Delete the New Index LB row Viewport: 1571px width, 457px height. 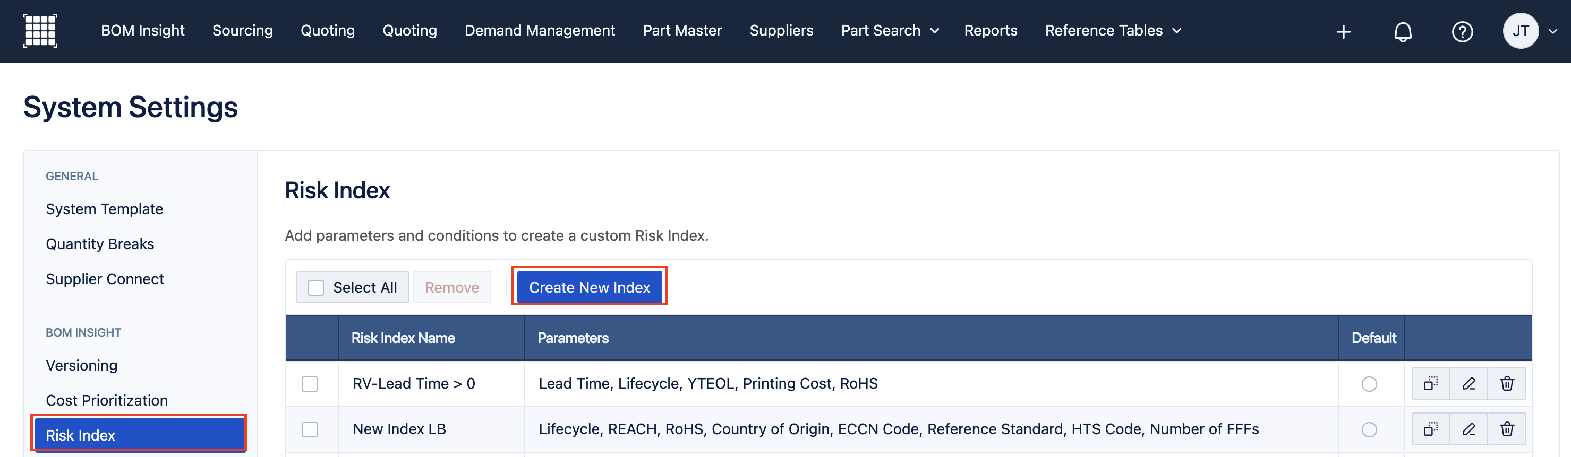click(x=1507, y=429)
